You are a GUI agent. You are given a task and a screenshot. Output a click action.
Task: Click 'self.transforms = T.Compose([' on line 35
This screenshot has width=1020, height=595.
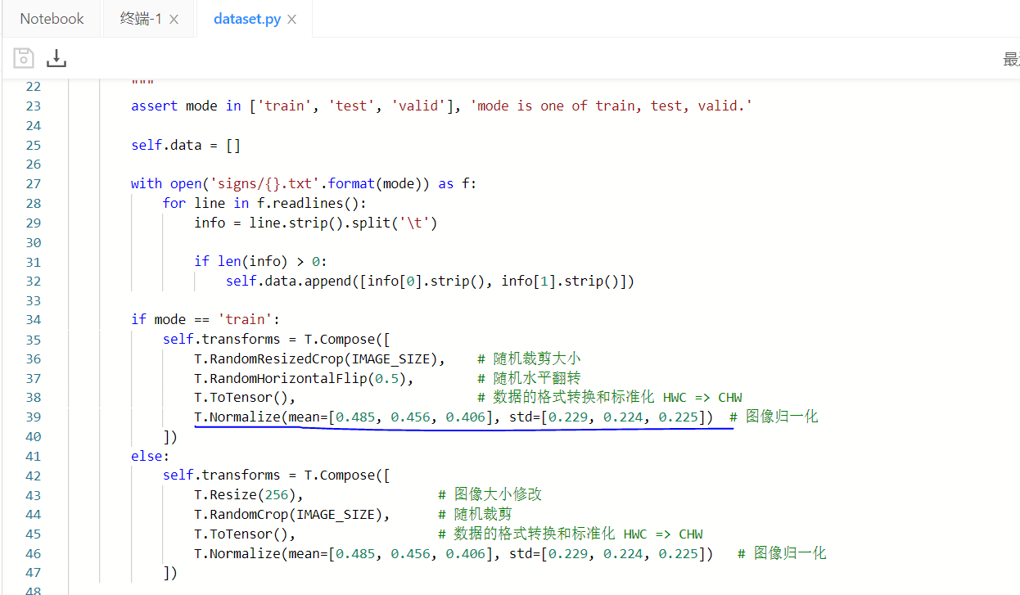coord(277,339)
